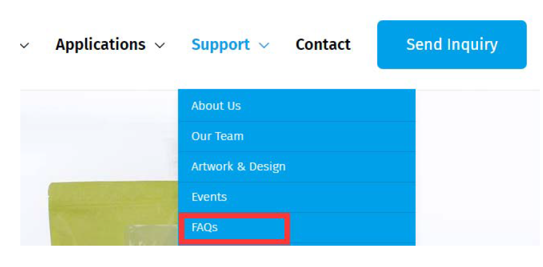Image resolution: width=543 pixels, height=267 pixels.
Task: Select the Support nav label
Action: [x=221, y=45]
